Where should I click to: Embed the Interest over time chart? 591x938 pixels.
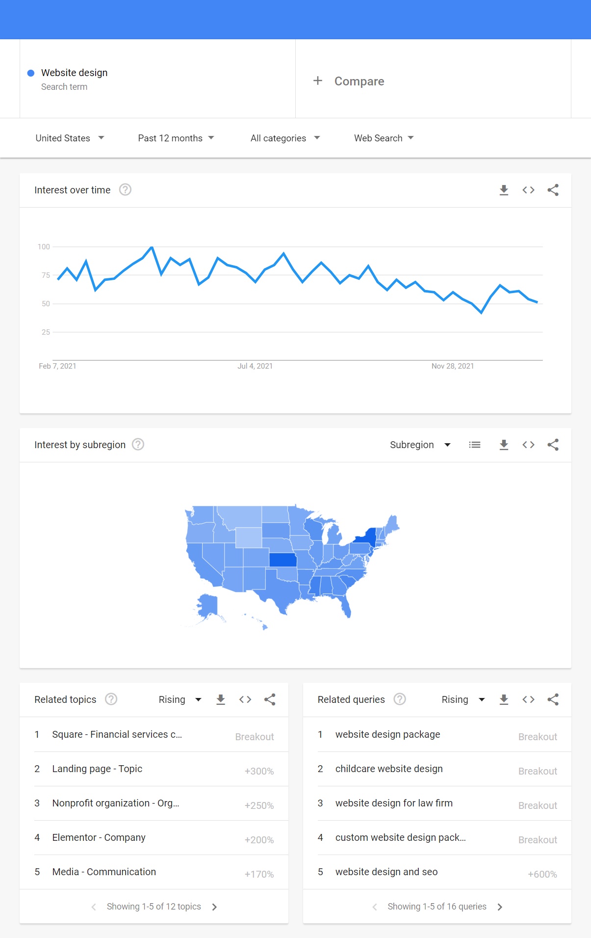coord(528,190)
